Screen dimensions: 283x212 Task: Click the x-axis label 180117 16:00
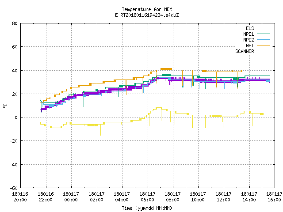tap(274, 197)
